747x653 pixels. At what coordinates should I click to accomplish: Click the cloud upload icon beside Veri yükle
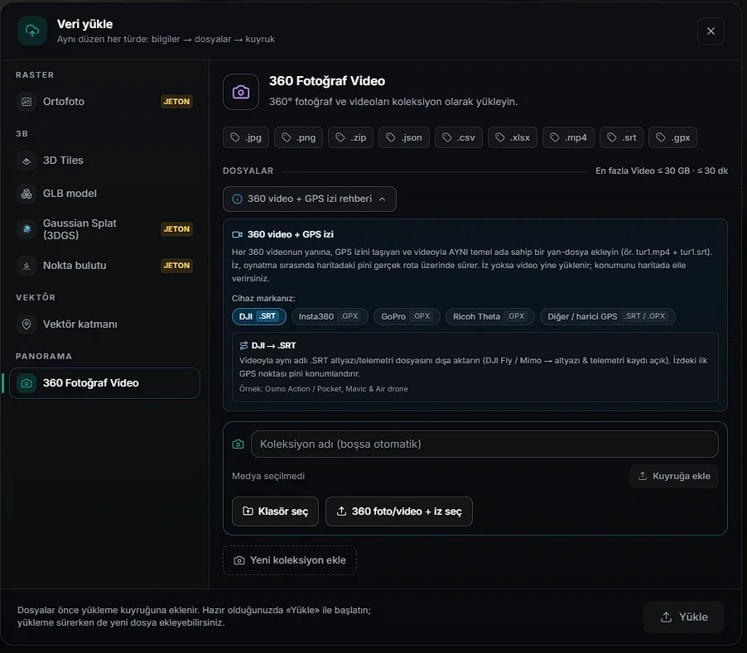pyautogui.click(x=32, y=31)
